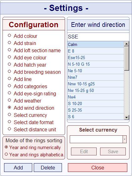Click the Save currency button
This screenshot has width=132, height=176.
coord(113,152)
